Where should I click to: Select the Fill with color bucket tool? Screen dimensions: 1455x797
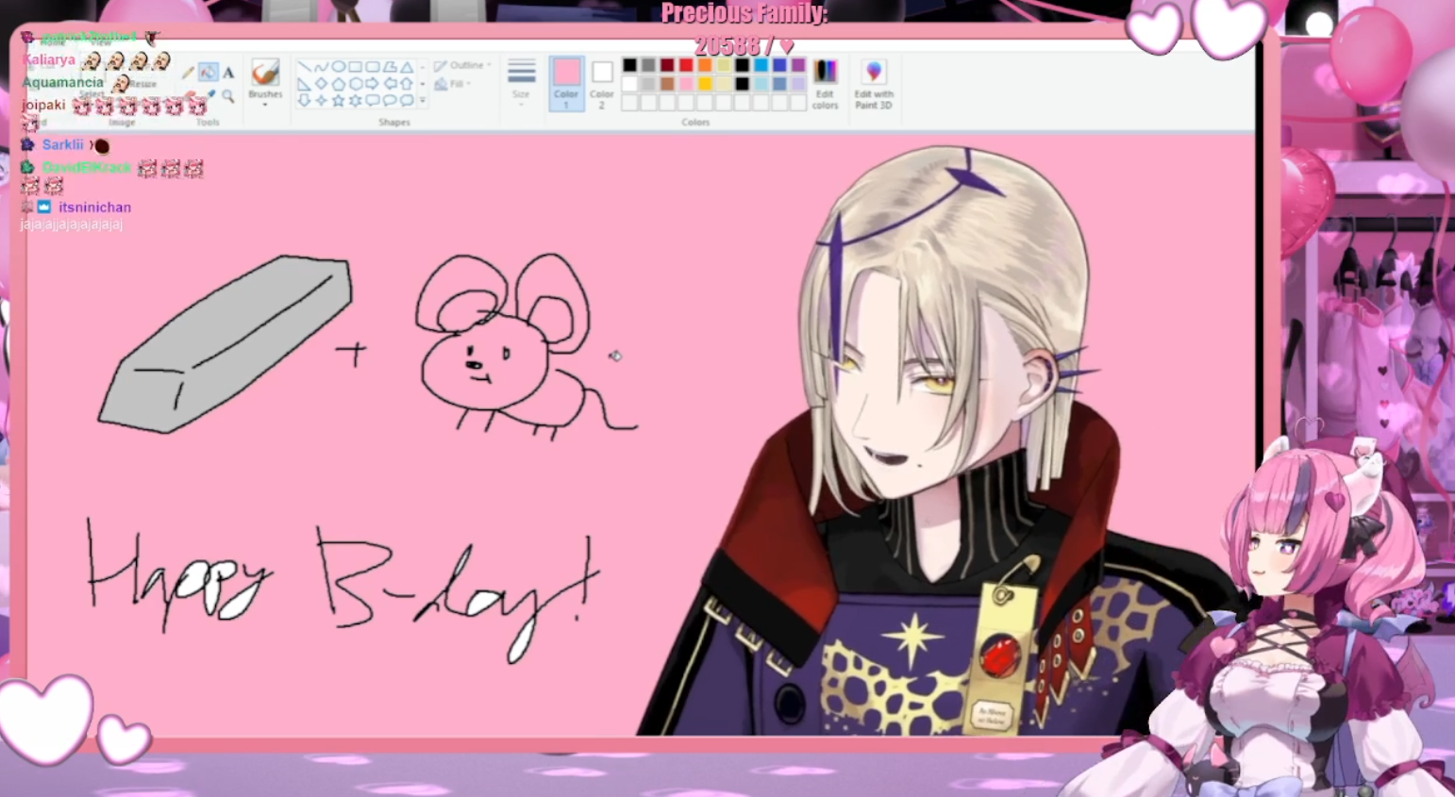point(208,73)
